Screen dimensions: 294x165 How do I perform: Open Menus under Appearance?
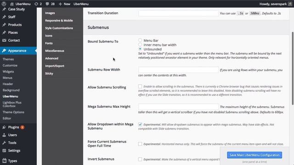coord(7,78)
